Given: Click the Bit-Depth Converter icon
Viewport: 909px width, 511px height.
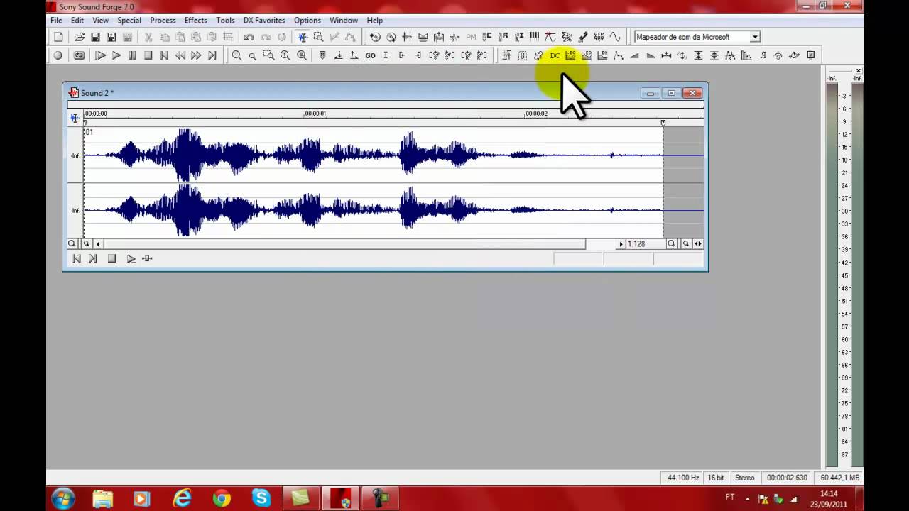Looking at the screenshot, I should 523,55.
